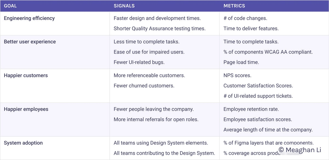This screenshot has width=329, height=160.
Task: Click the METRICS column header
Action: [234, 6]
